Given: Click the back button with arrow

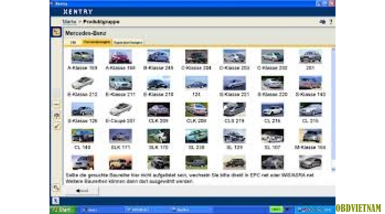Looking at the screenshot, I should (x=82, y=190).
